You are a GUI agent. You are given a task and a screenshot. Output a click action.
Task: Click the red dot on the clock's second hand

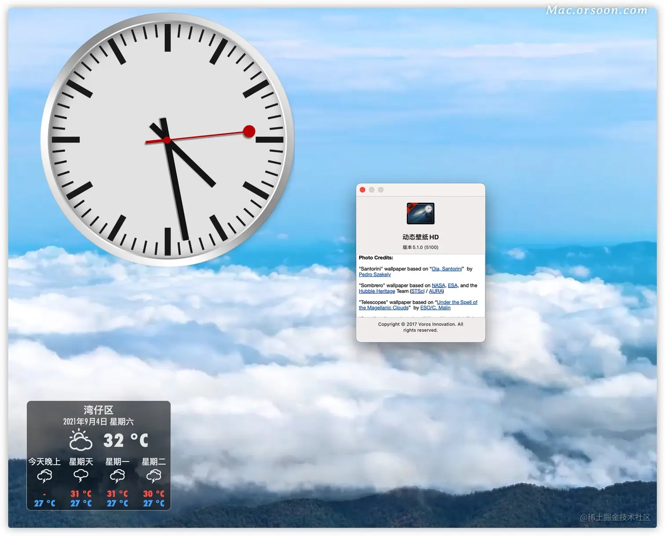click(249, 131)
